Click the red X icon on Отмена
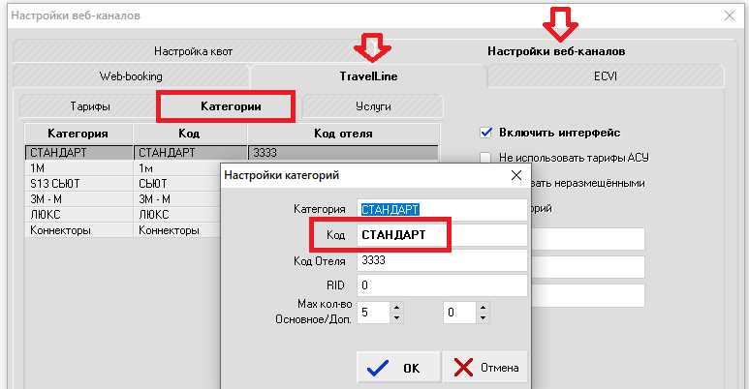 click(x=463, y=368)
